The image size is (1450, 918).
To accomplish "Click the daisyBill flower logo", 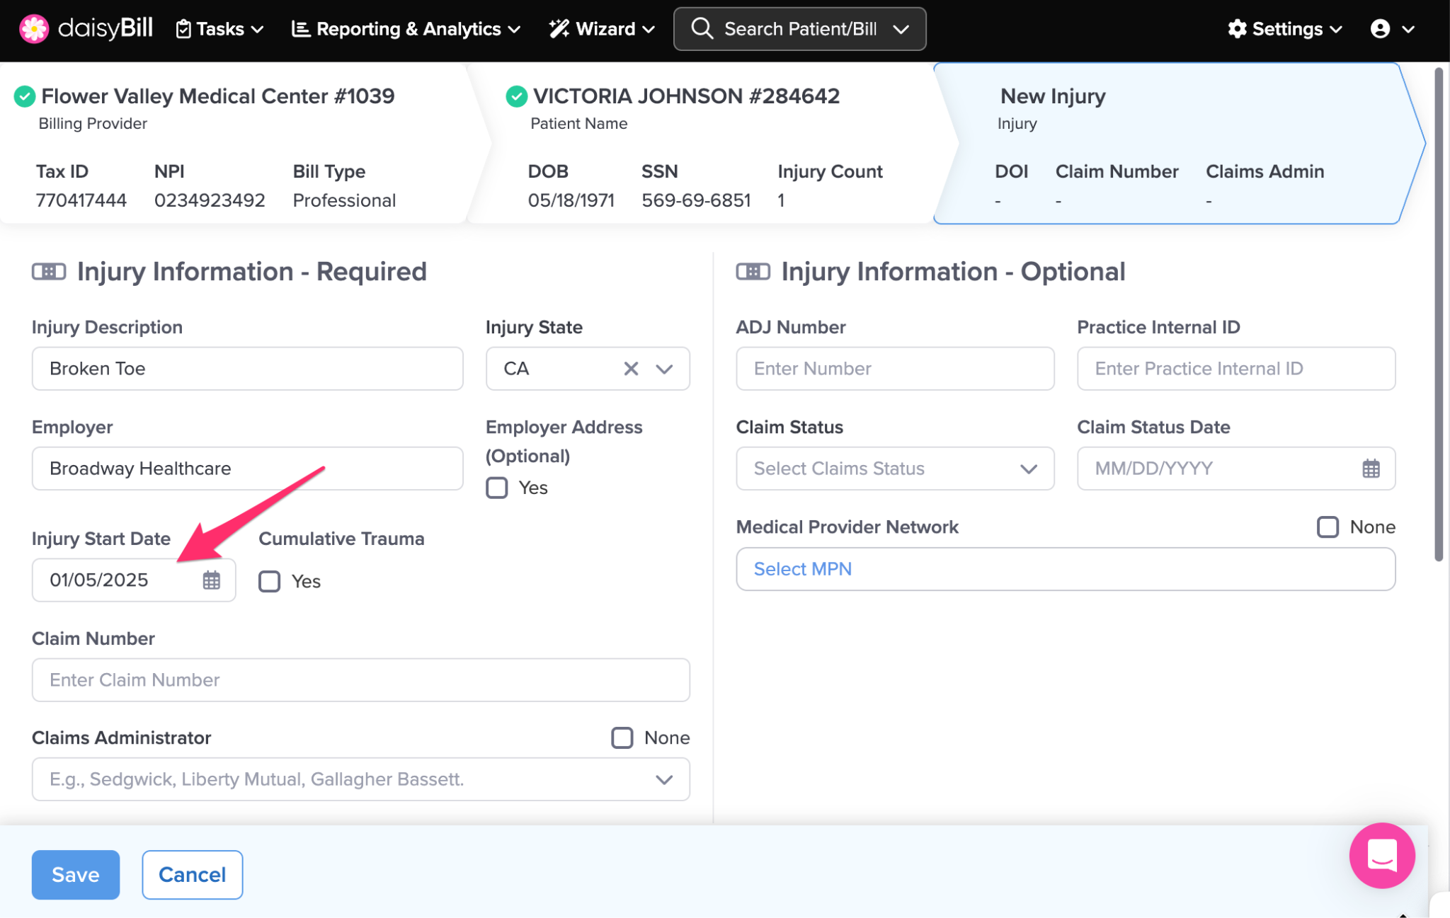I will point(33,29).
